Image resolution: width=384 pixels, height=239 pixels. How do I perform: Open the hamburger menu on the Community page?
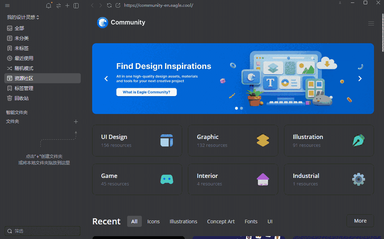(371, 23)
